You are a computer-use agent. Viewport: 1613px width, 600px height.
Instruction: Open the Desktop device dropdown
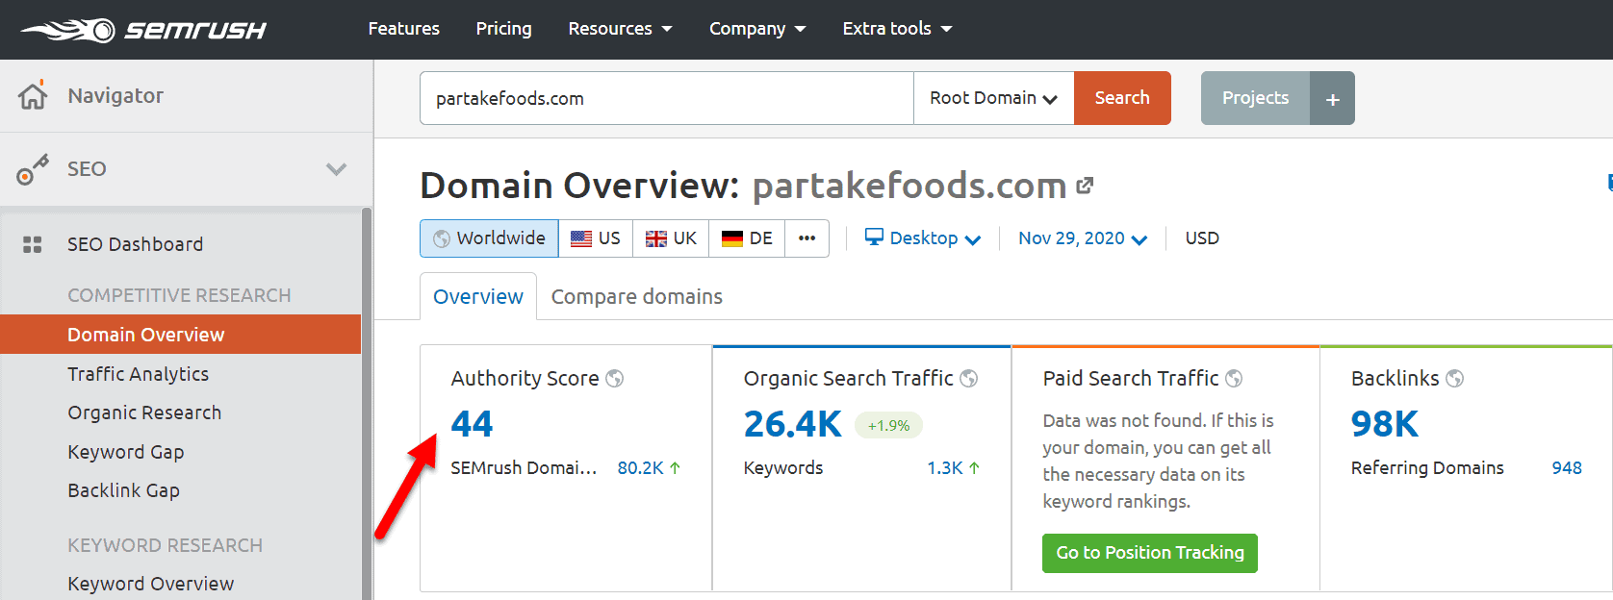click(923, 238)
